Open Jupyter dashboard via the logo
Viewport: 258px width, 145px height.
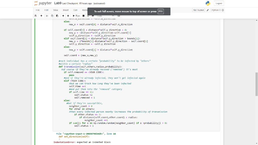click(x=43, y=4)
